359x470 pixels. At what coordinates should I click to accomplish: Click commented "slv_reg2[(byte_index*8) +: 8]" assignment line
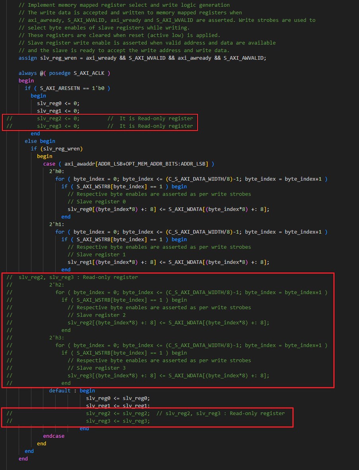point(168,323)
